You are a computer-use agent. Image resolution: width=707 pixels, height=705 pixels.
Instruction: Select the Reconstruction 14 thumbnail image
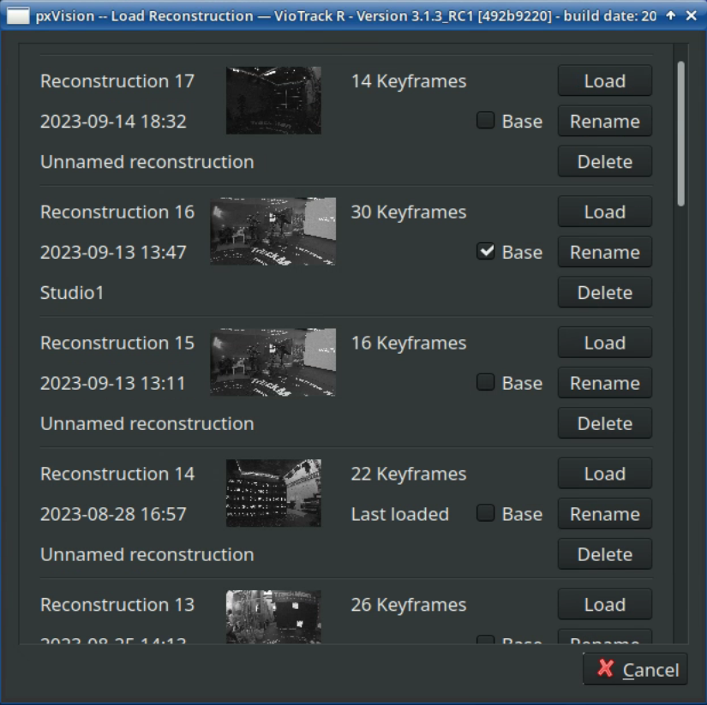(273, 493)
